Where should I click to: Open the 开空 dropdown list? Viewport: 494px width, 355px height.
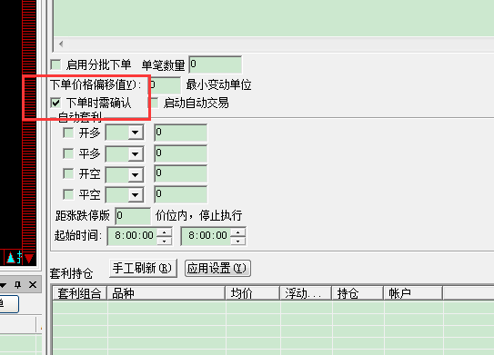(x=136, y=174)
